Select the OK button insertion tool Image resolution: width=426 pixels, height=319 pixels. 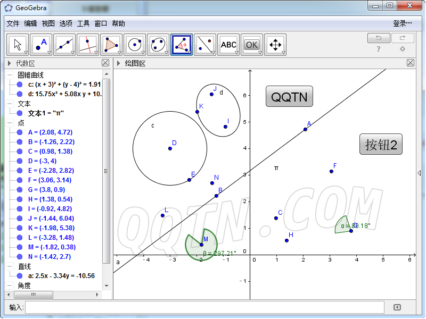[251, 45]
